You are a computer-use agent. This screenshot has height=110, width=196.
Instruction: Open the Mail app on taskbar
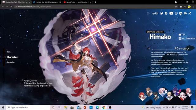point(79,107)
